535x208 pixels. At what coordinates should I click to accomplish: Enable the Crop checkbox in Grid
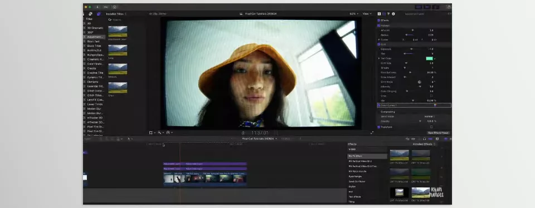tap(431, 96)
